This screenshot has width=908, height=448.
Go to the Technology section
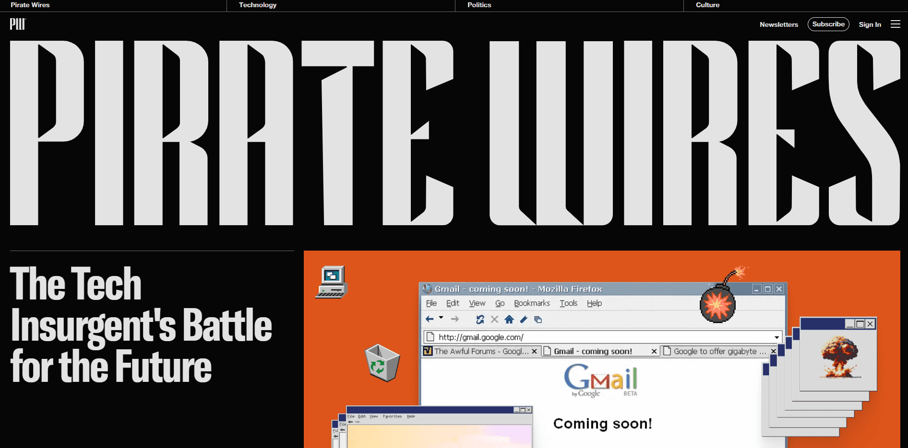point(258,5)
